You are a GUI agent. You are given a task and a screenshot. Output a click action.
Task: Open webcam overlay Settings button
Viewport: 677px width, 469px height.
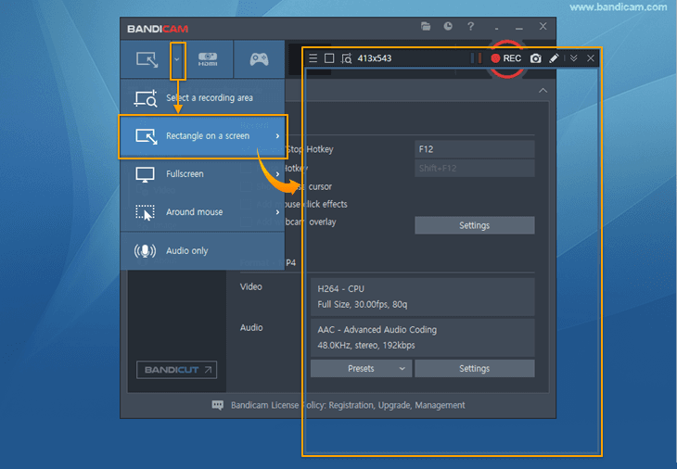475,225
